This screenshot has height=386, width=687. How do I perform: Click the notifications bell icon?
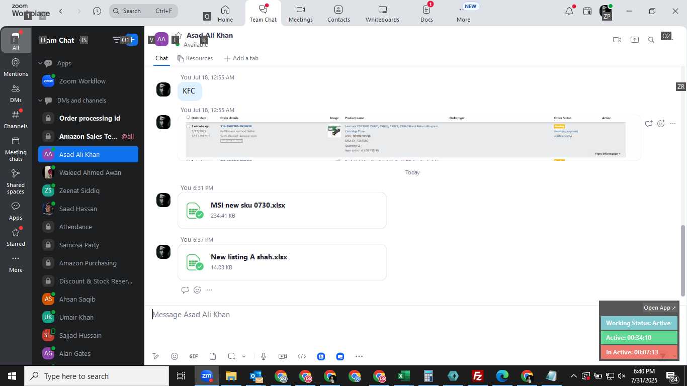(569, 11)
